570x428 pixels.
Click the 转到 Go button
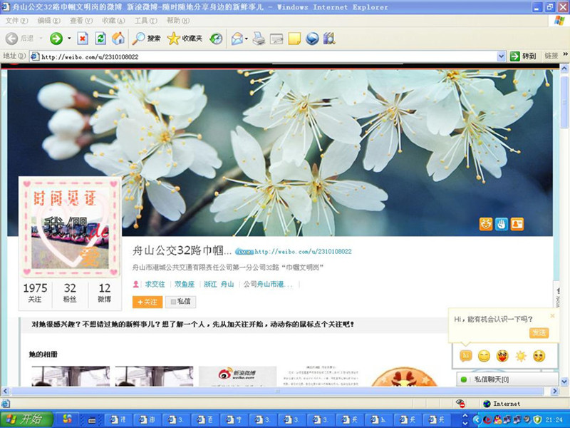coord(523,56)
